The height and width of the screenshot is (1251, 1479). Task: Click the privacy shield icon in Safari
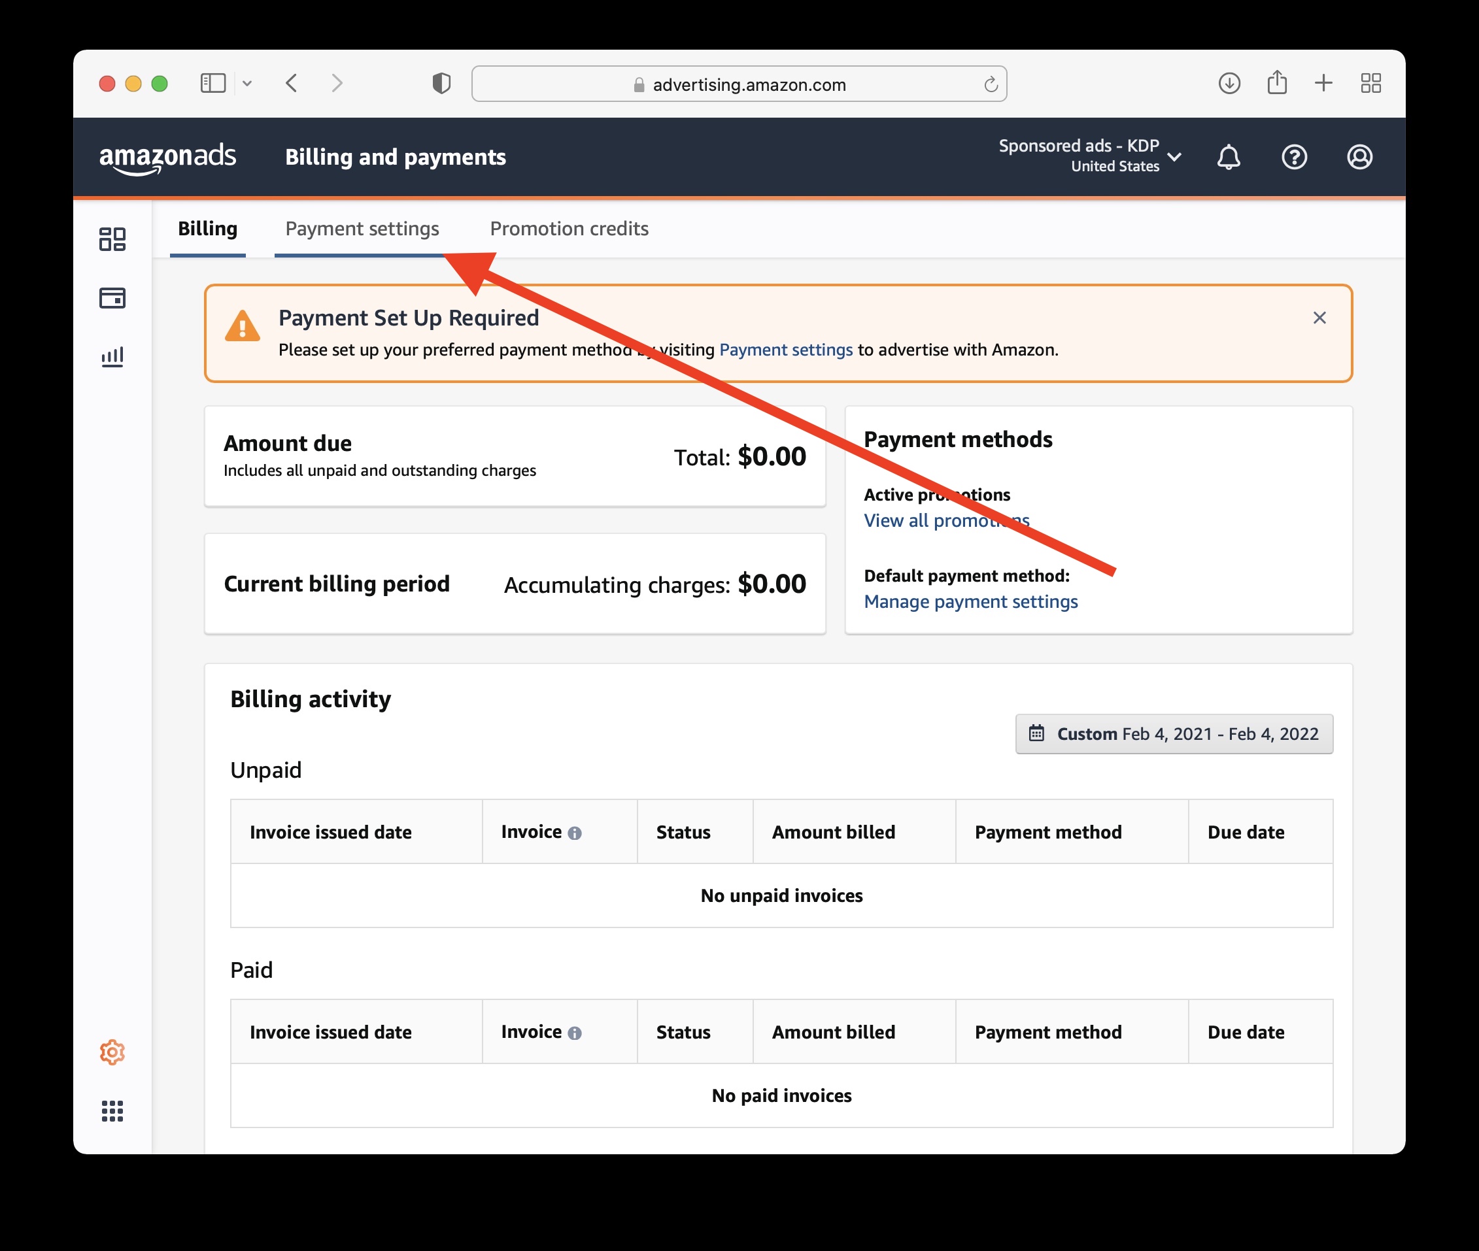coord(441,84)
